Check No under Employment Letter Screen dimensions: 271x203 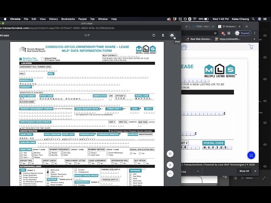click(x=76, y=163)
